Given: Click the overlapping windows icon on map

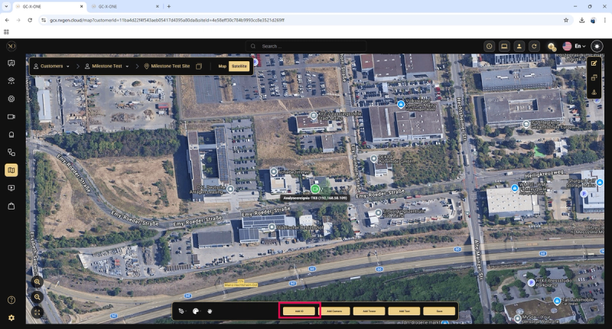Looking at the screenshot, I should pyautogui.click(x=594, y=78).
